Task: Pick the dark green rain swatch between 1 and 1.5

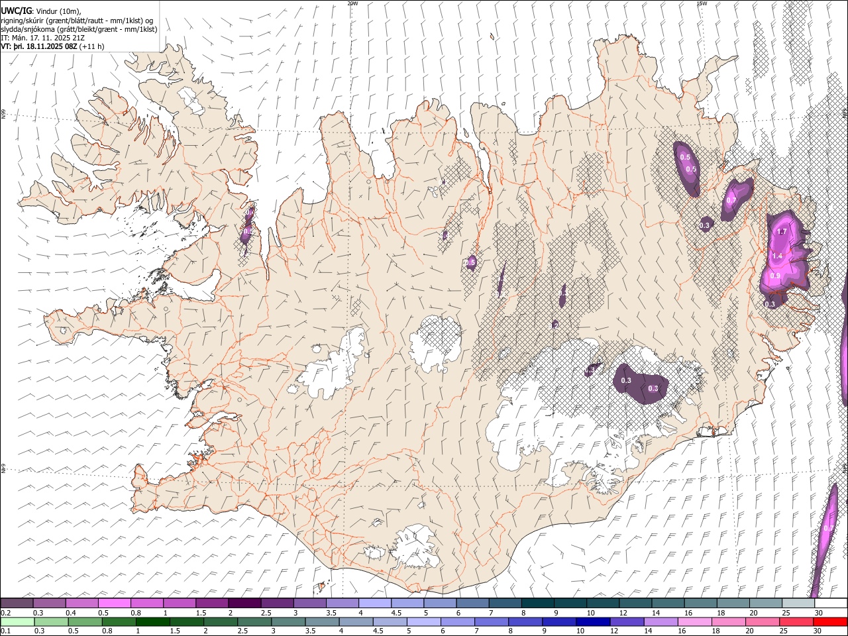Action: pos(153,621)
